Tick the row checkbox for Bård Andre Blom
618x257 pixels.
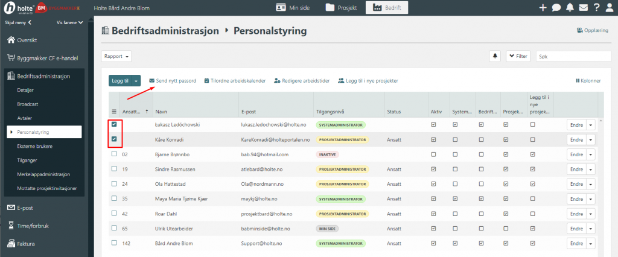(x=114, y=243)
